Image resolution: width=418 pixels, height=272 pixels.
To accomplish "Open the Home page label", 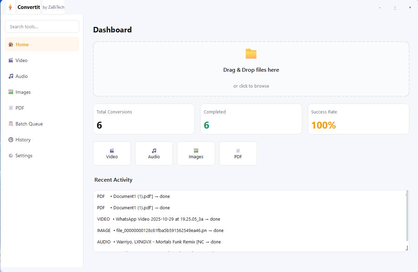I will click(x=22, y=44).
